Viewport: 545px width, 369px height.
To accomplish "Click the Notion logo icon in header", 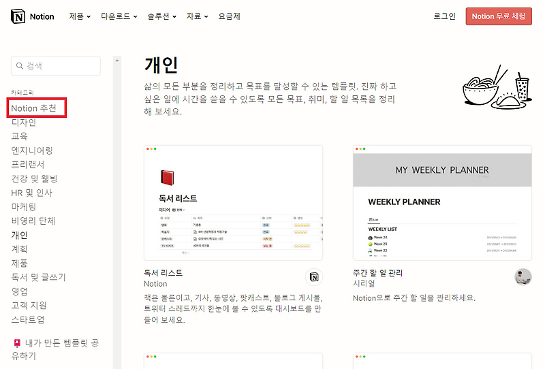I will coord(18,16).
